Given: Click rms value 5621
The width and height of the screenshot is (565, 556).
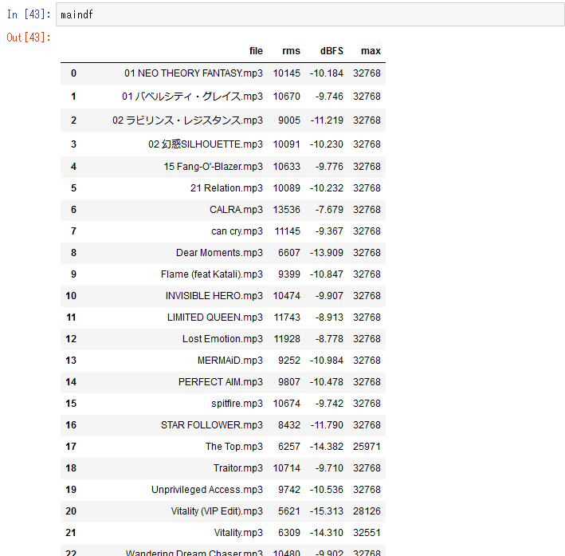Looking at the screenshot, I should click(x=289, y=511).
